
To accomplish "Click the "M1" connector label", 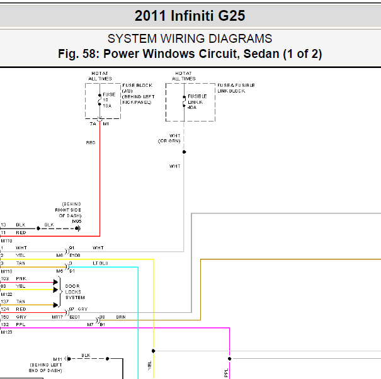I will point(106,124).
